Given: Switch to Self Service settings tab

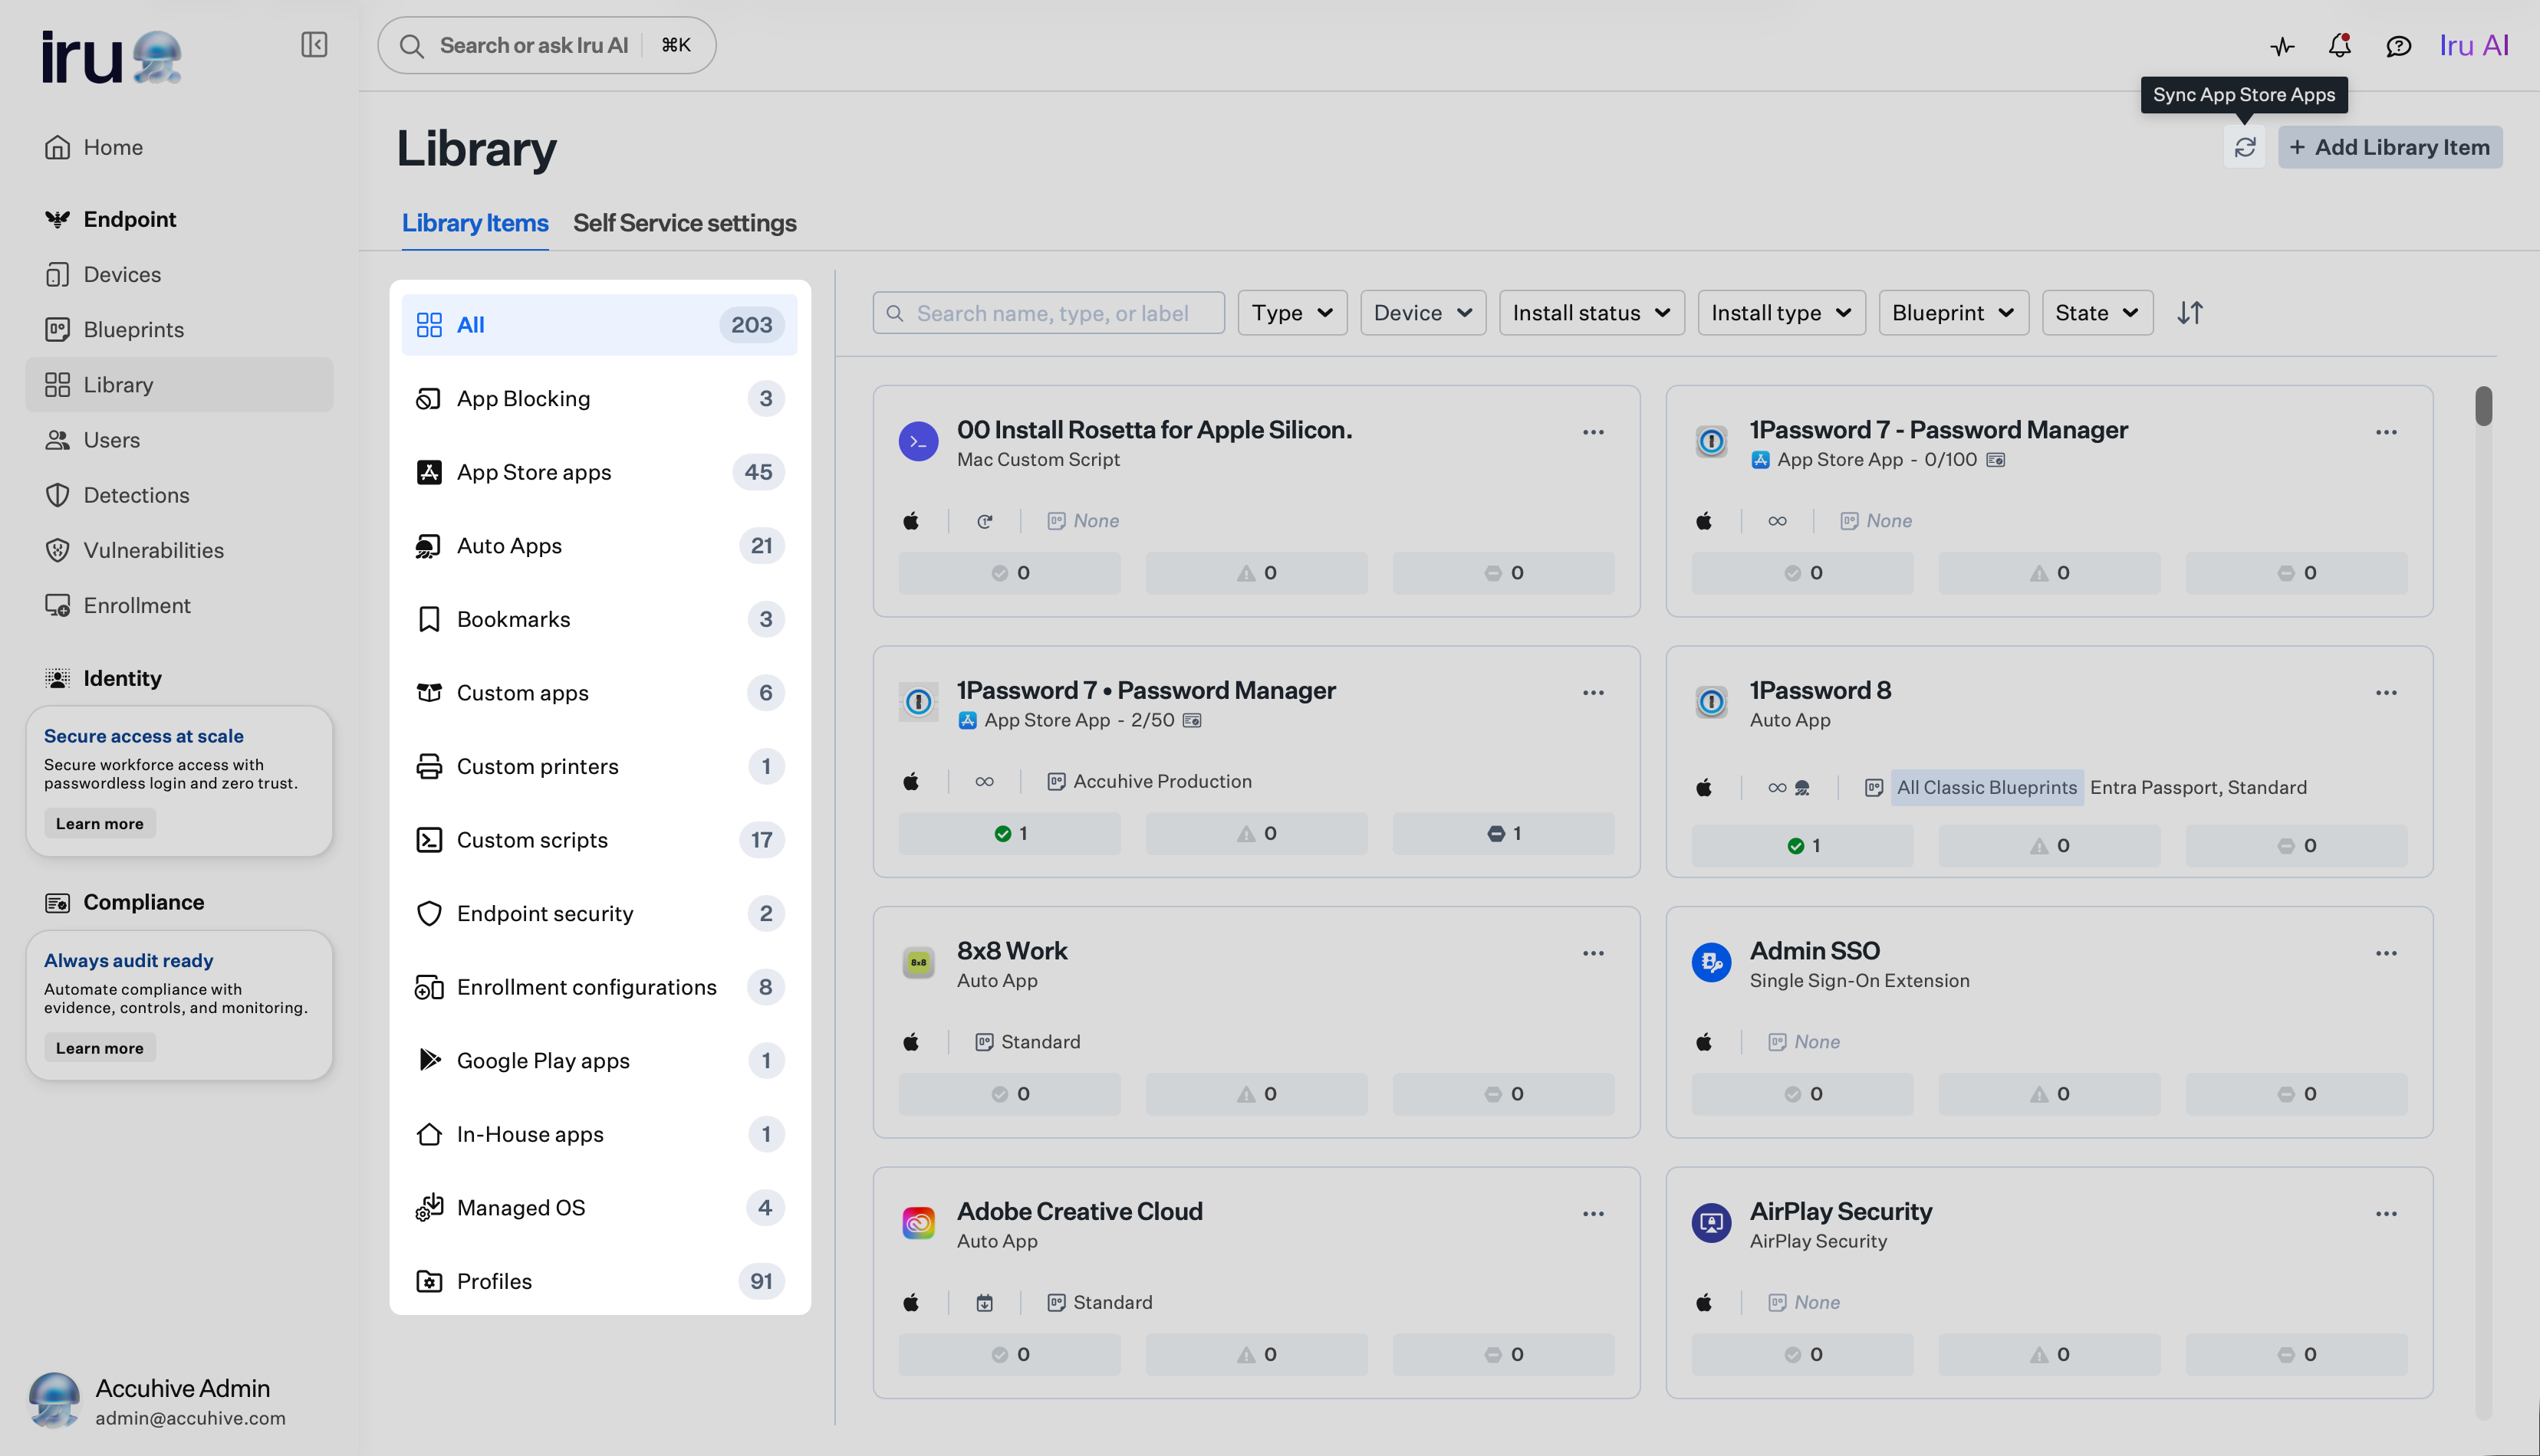Looking at the screenshot, I should pos(685,223).
